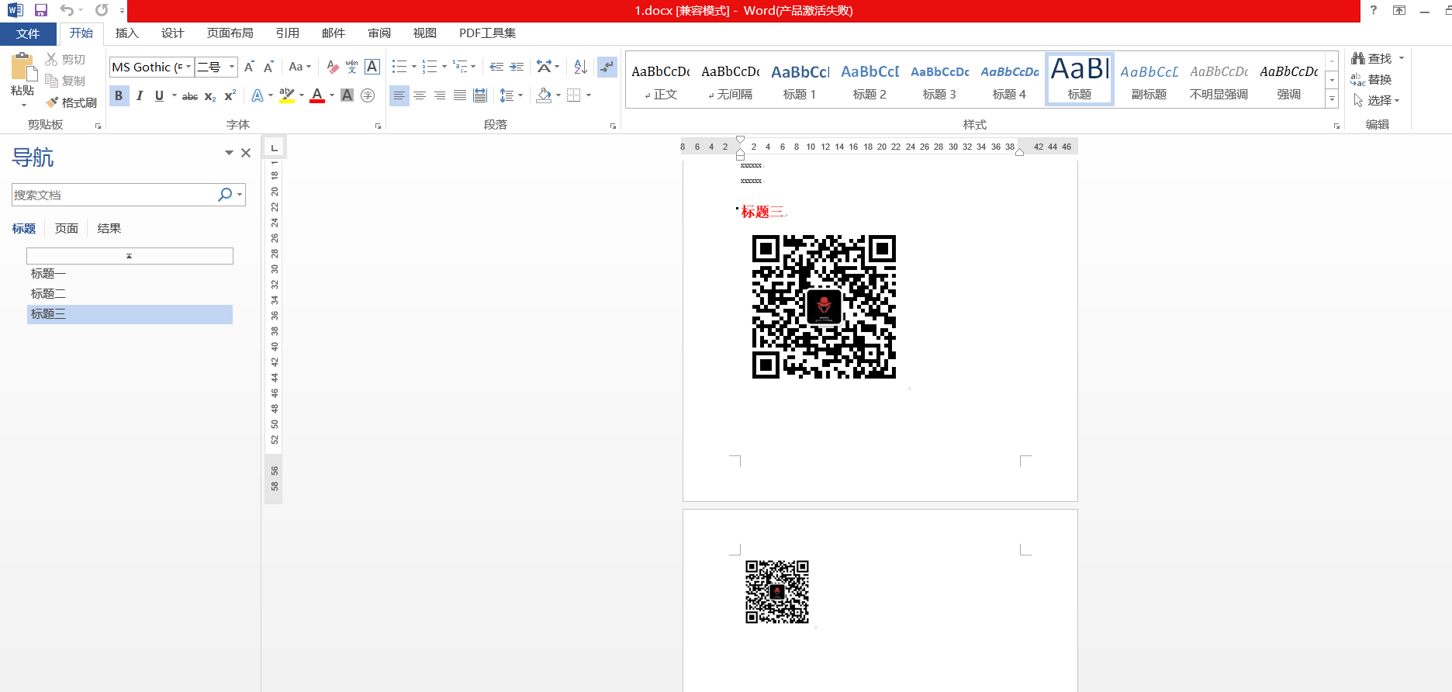The height and width of the screenshot is (692, 1452).
Task: Apply distributed alignment
Action: point(480,95)
